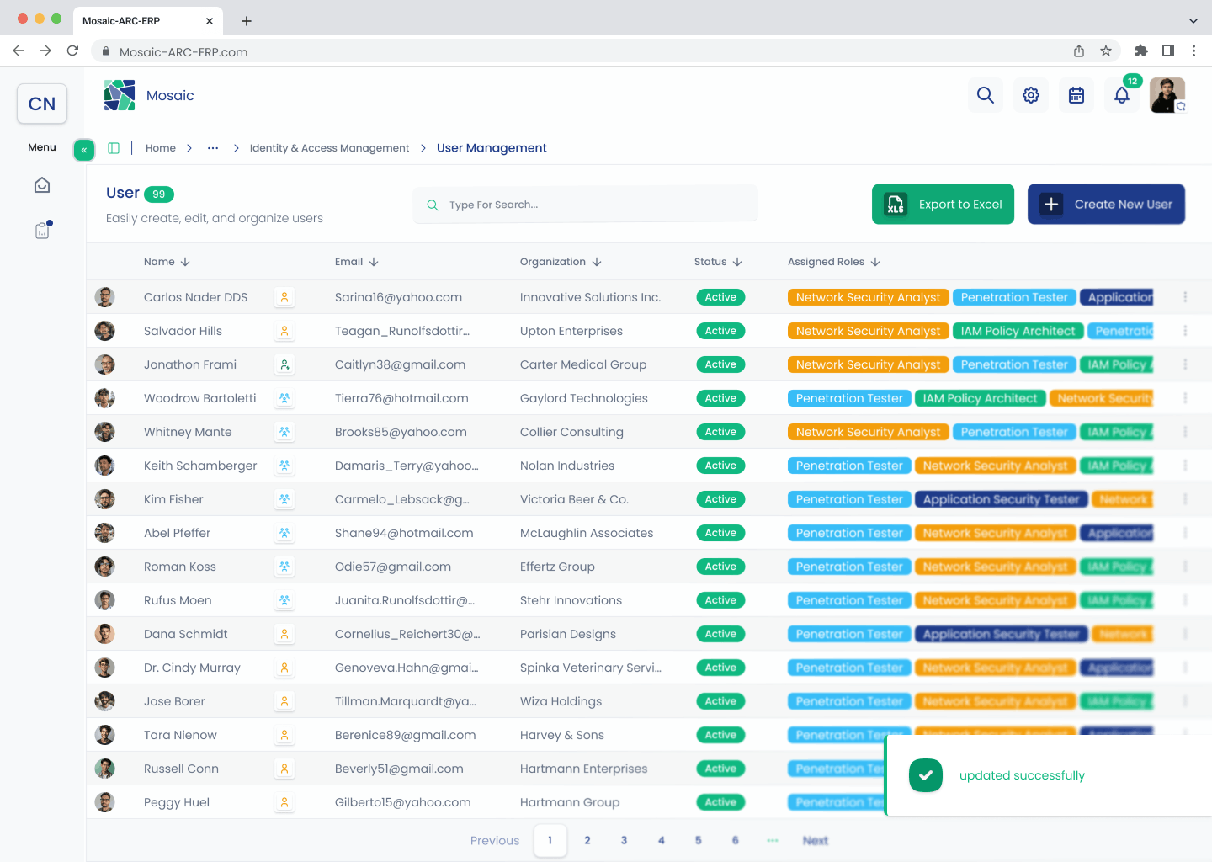1212x862 pixels.
Task: Open the calendar icon in header
Action: click(1076, 95)
